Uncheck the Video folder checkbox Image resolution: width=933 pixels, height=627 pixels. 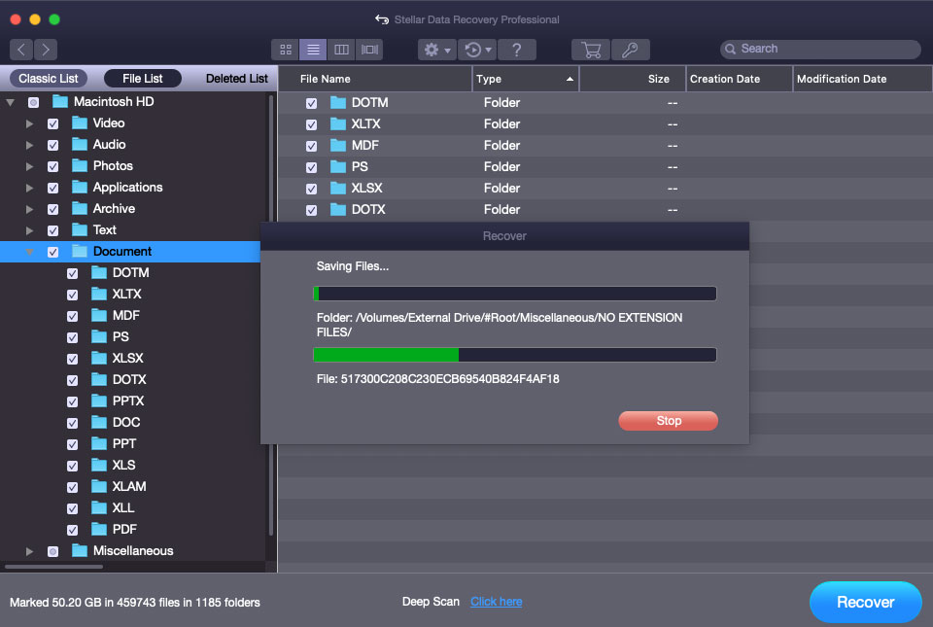[52, 123]
